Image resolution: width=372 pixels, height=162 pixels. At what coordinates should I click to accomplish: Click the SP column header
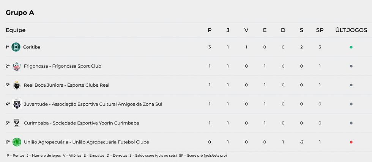tap(320, 30)
